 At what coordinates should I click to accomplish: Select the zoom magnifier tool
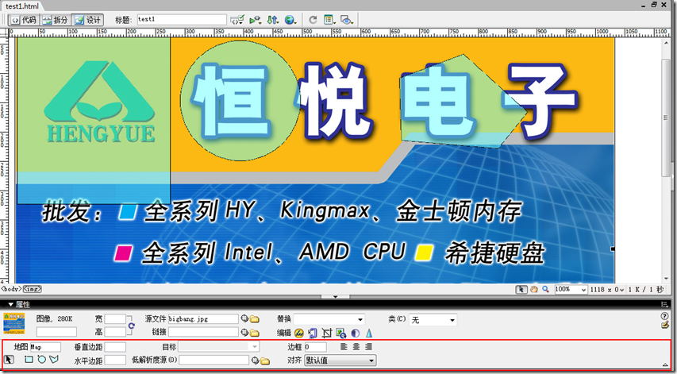coord(546,289)
